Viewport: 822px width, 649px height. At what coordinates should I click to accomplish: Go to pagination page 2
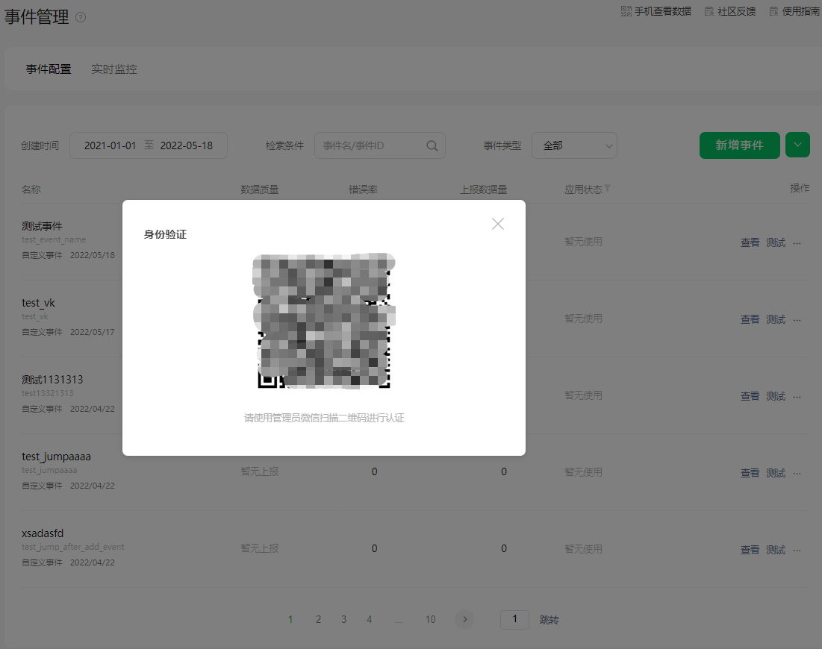coord(318,620)
